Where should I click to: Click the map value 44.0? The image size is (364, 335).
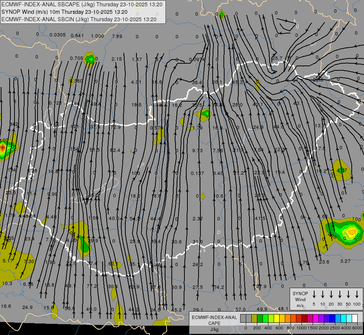[278, 127]
